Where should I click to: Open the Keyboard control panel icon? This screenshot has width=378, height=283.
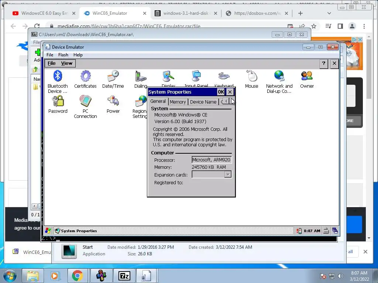[224, 78]
